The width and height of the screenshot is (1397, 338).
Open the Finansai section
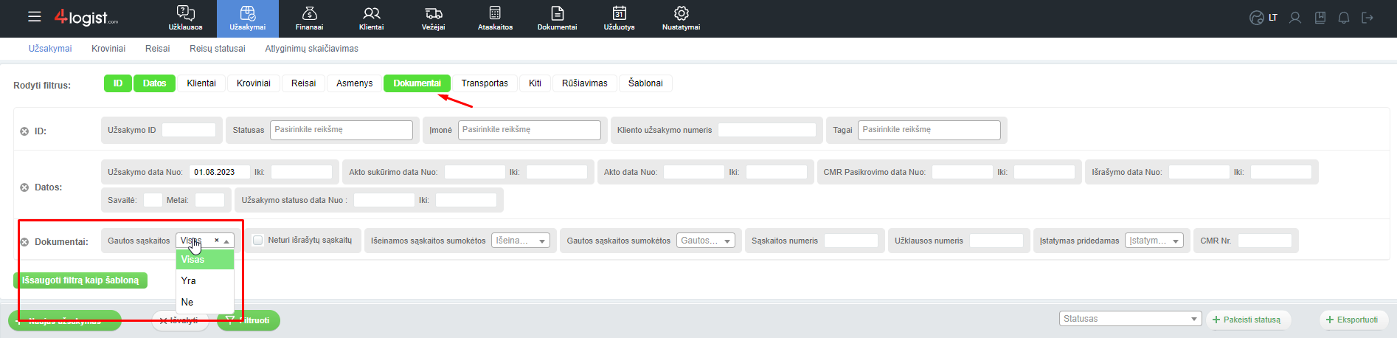[309, 18]
